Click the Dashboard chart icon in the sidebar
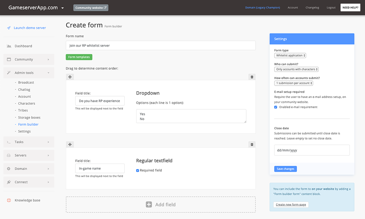Viewport: 365px width, 219px height. [x=9, y=46]
